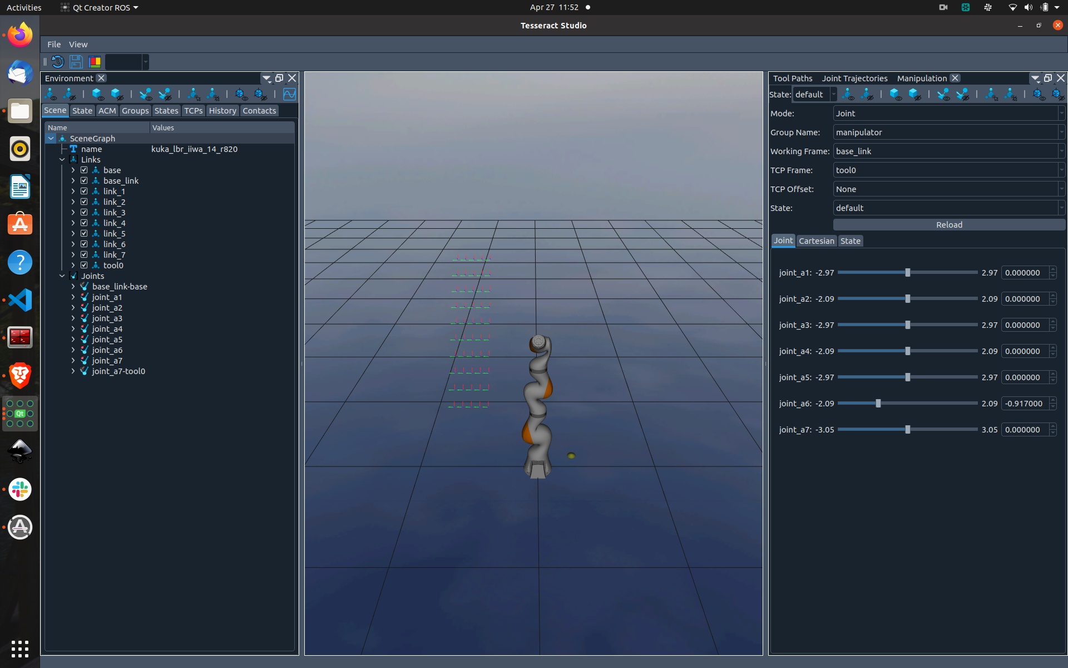Toggle visibility checkbox for link_2
The image size is (1068, 668).
pyautogui.click(x=84, y=202)
